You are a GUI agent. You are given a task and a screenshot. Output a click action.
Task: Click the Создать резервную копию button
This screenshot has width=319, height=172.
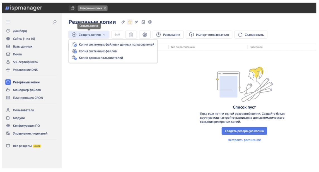244,131
